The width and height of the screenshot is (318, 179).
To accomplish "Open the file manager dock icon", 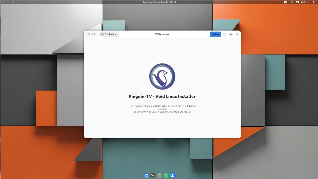I will tap(159, 175).
